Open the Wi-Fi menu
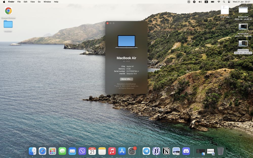The width and height of the screenshot is (253, 158). click(219, 2)
